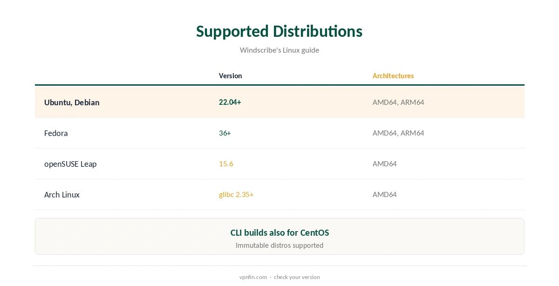Click the Supported Distributions heading
559x286 pixels.
[x=279, y=31]
